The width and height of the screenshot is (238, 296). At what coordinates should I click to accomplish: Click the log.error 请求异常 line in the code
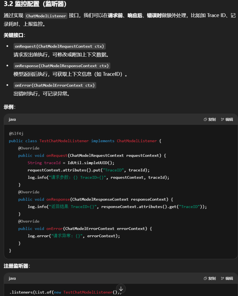[73, 236]
